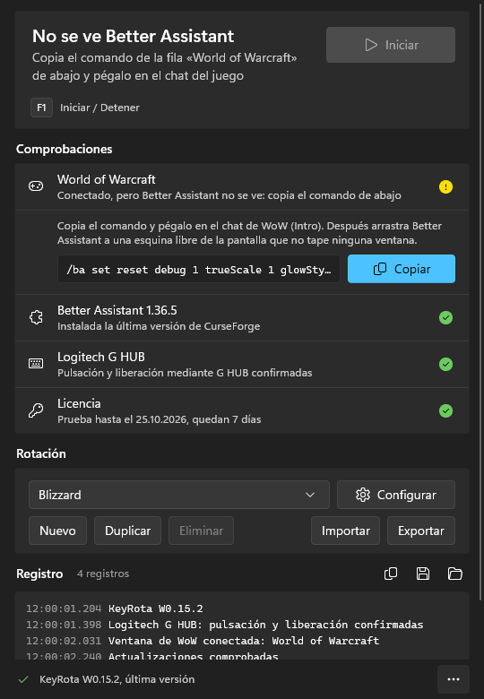Click 'Prueba hasta el 25.10.2026' license text
484x699 pixels.
coord(124,419)
